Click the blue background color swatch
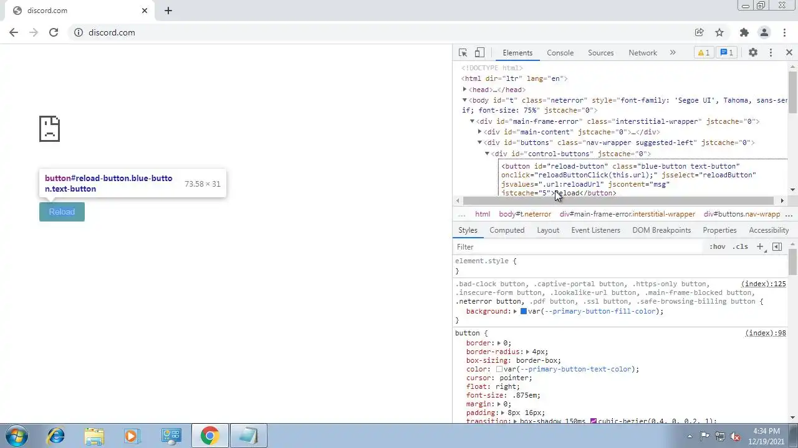Viewport: 798px width, 448px height. [524, 311]
